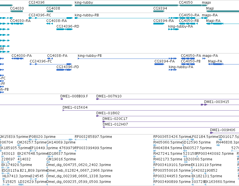Screen dimensions: 239x186
Task: Open transcript label mago-RA
Action: (x=210, y=15)
